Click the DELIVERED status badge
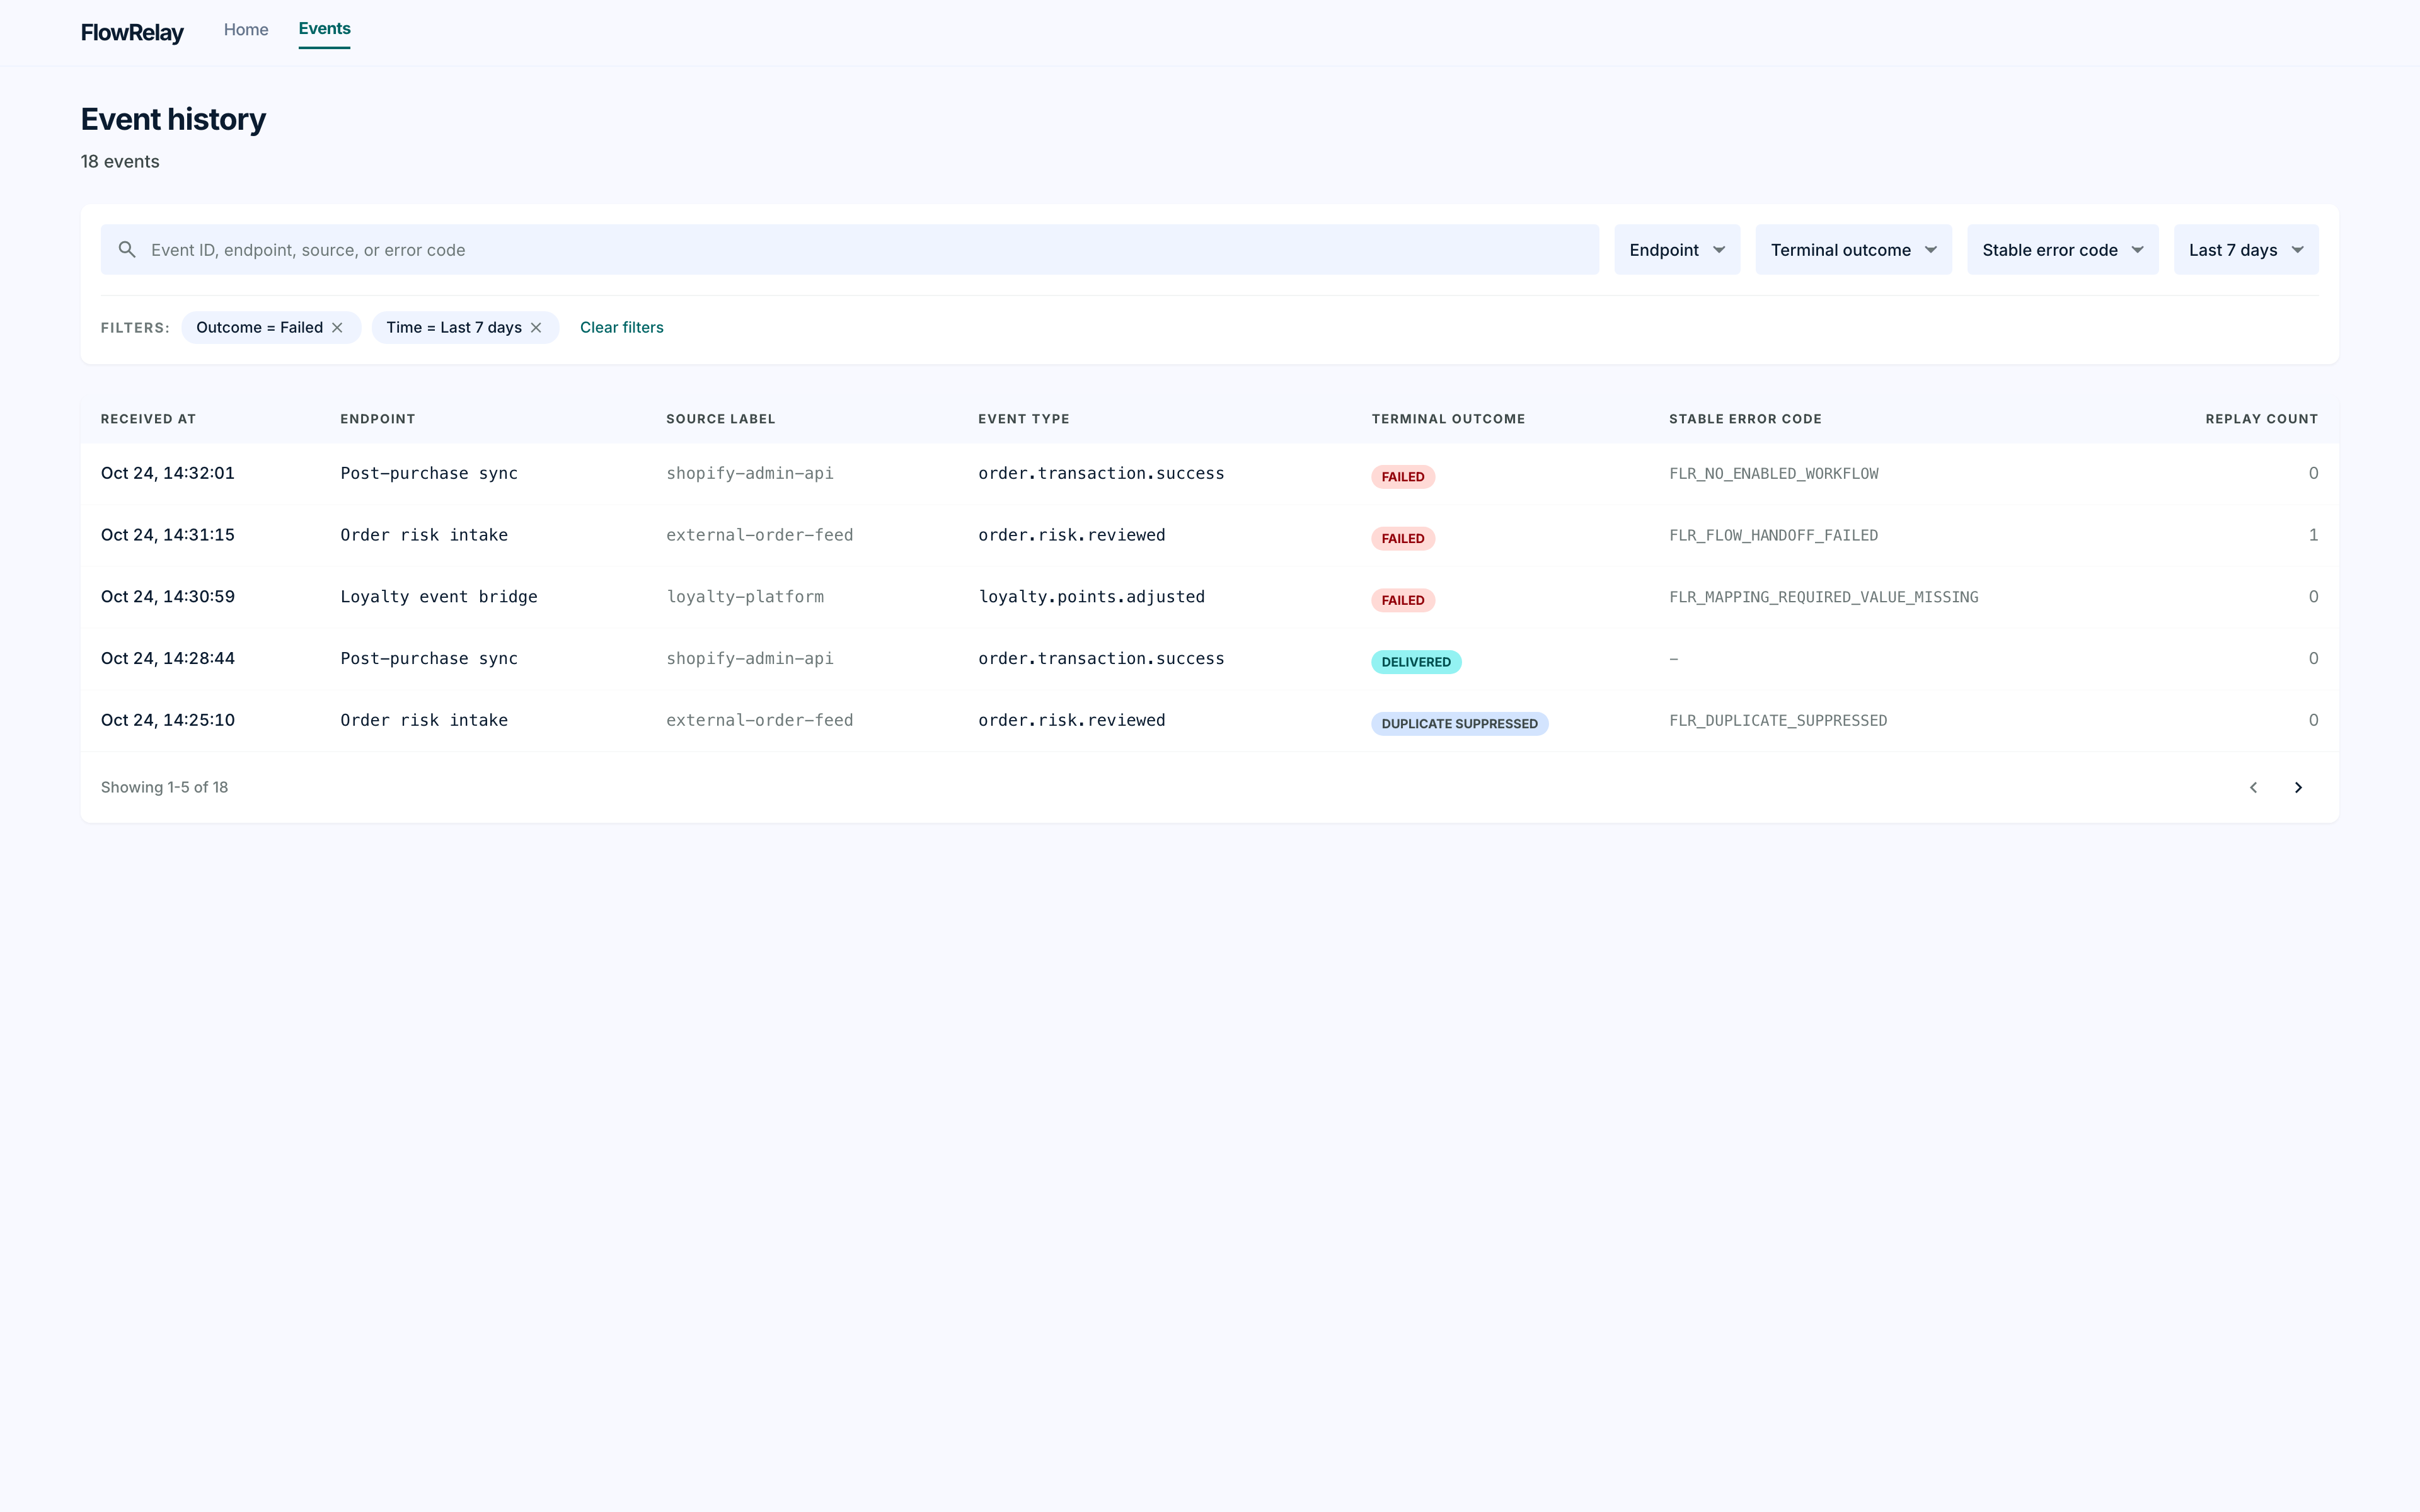 pos(1416,662)
